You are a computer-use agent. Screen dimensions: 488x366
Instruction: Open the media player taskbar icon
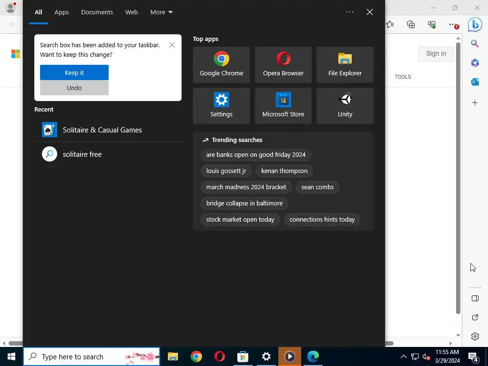(289, 356)
